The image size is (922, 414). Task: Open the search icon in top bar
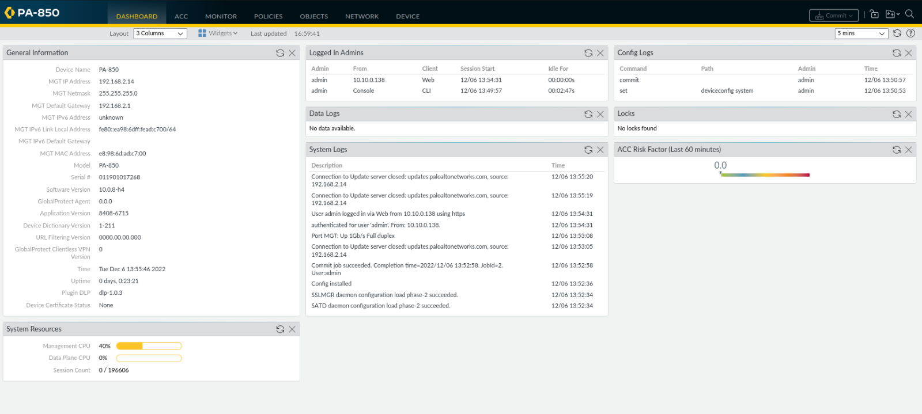click(910, 14)
